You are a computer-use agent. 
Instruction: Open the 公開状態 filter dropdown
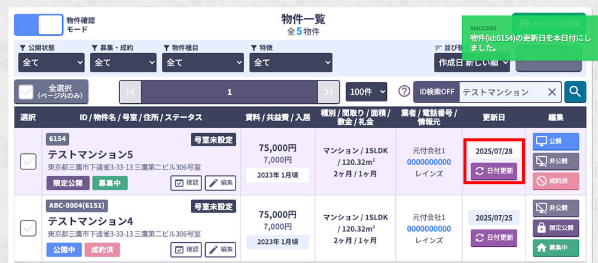52,62
